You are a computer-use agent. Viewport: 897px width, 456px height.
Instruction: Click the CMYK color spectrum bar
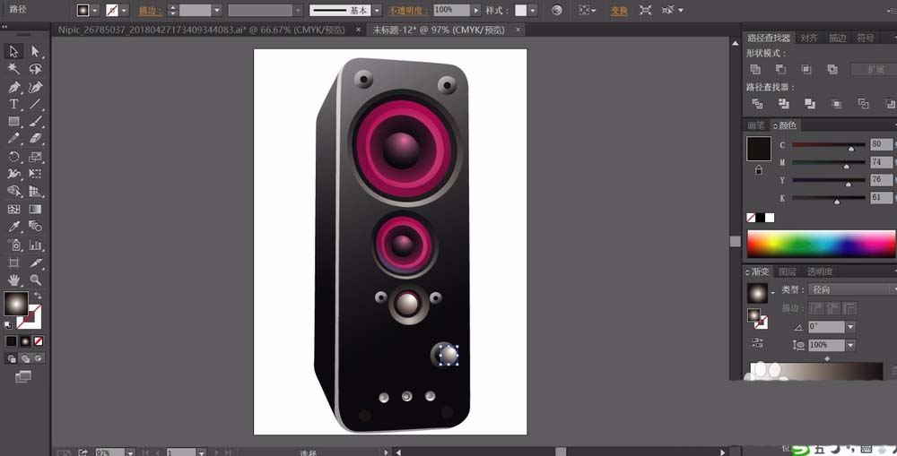click(x=822, y=244)
